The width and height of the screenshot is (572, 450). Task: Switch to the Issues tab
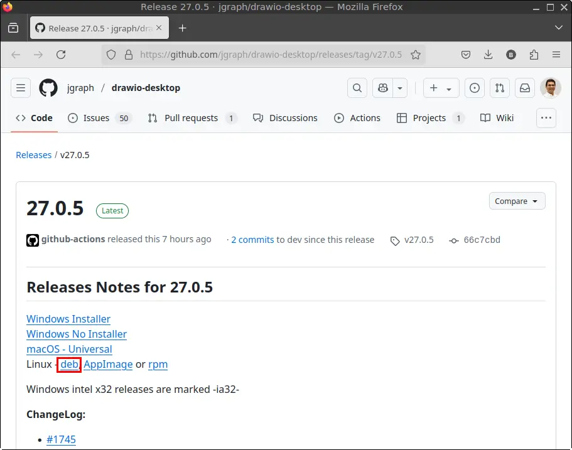[100, 118]
